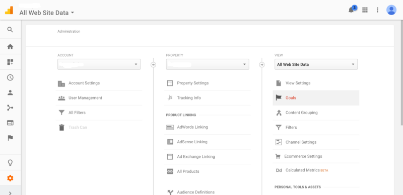
Task: Expand the All Web Site Data header selector
Action: pyautogui.click(x=47, y=13)
